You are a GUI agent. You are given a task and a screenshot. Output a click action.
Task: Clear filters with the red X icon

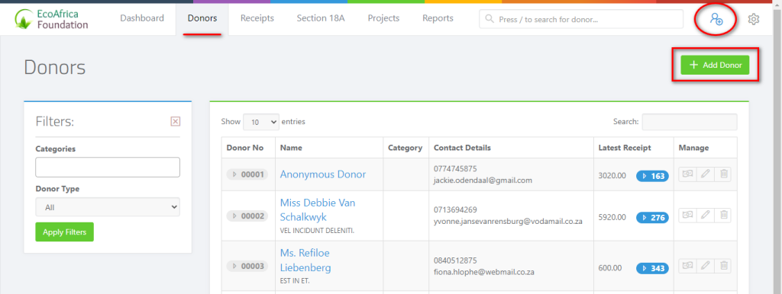[175, 121]
